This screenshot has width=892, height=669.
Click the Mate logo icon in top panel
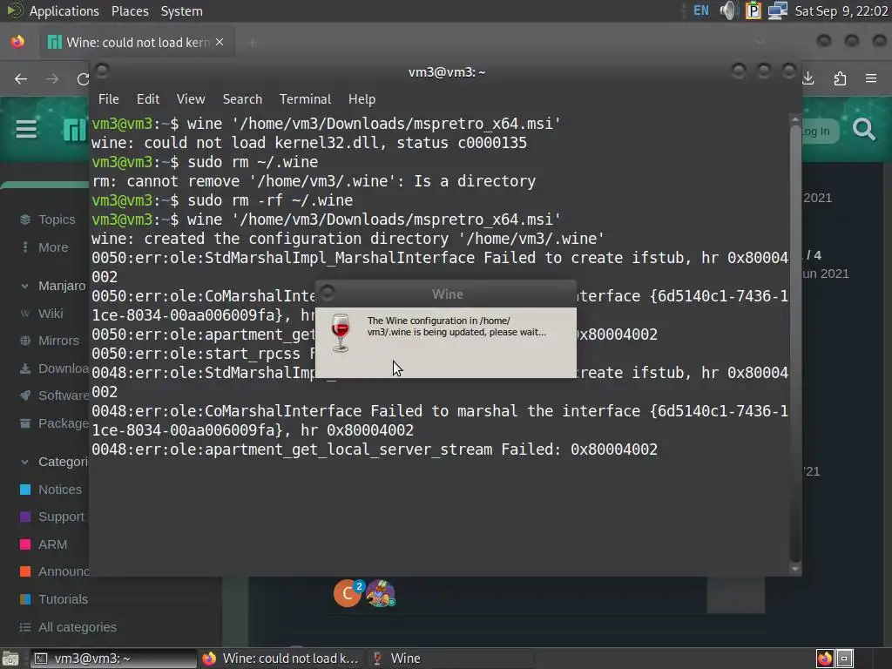click(x=14, y=10)
